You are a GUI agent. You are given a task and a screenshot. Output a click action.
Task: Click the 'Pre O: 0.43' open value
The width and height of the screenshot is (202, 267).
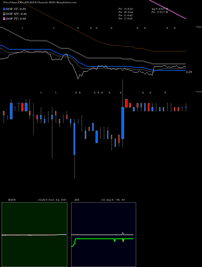tap(126, 9)
